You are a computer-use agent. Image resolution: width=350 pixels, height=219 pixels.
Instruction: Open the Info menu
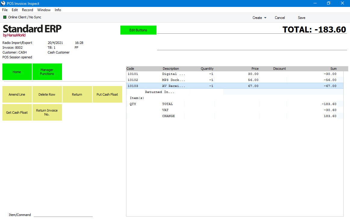click(58, 10)
